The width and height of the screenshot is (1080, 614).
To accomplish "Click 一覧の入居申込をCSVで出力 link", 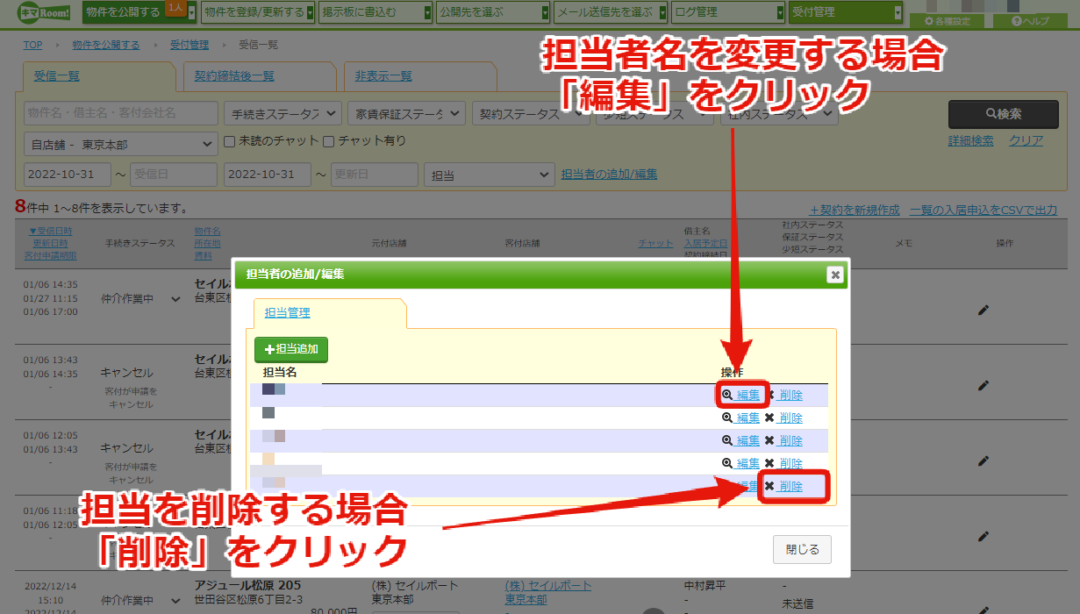I will click(x=983, y=211).
